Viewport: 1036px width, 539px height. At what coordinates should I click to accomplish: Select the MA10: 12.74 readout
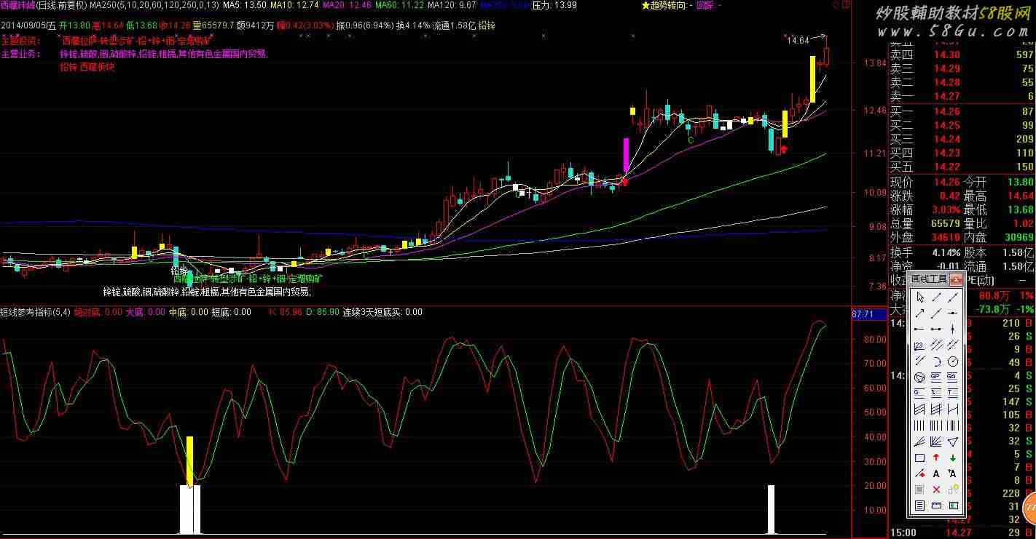[x=294, y=5]
